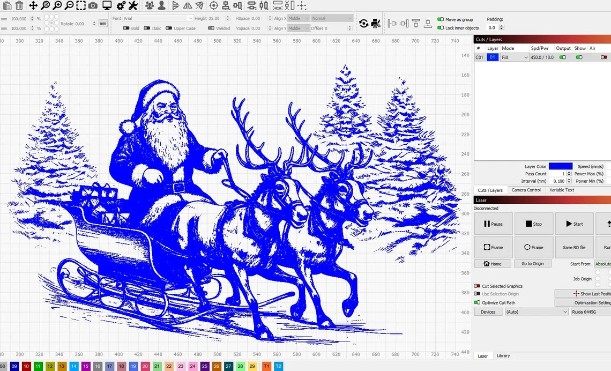Click the Preview monitor icon

[107, 5]
